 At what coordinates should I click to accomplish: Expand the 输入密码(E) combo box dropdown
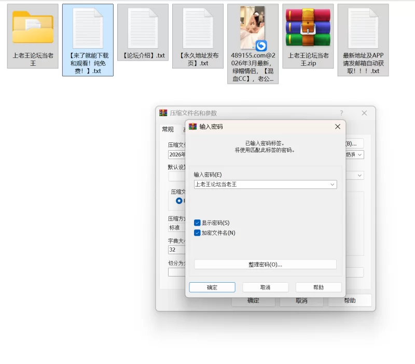tap(333, 184)
